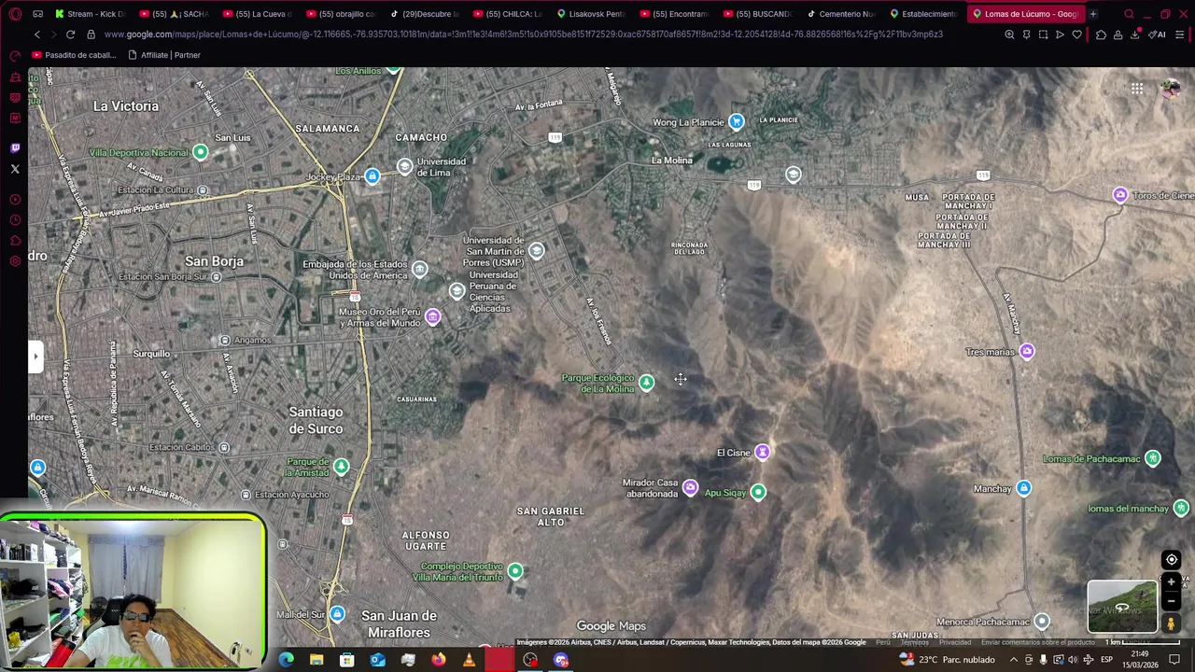This screenshot has width=1195, height=672.
Task: Click the Universidad de Lima pin
Action: click(404, 166)
